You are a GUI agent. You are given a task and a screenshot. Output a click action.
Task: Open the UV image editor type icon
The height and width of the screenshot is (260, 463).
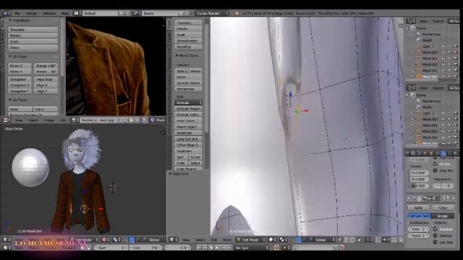(x=6, y=121)
